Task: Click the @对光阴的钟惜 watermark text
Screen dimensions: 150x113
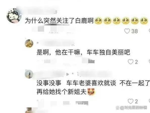Action: (x=133, y=108)
